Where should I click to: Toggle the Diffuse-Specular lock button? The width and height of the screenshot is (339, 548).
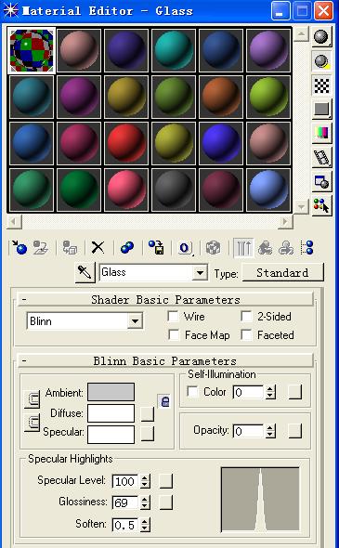[32, 423]
